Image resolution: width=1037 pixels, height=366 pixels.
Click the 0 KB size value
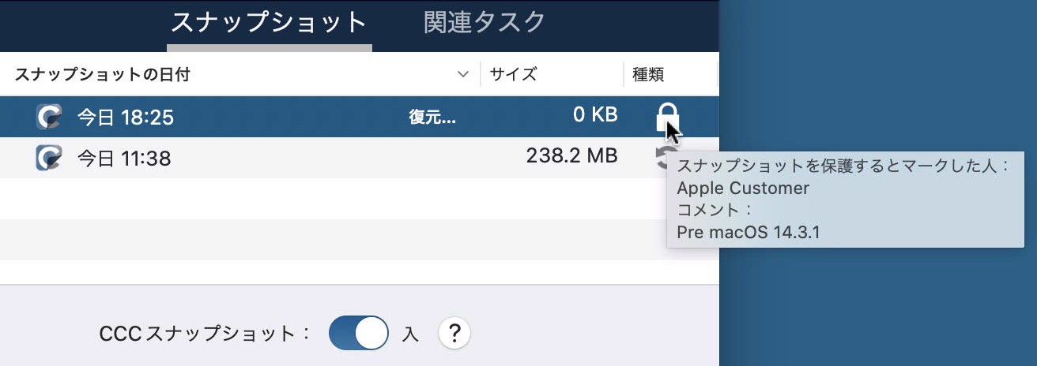tap(595, 115)
